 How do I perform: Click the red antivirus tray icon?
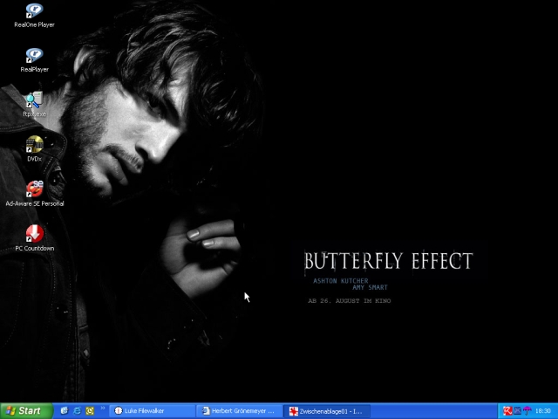(x=507, y=410)
